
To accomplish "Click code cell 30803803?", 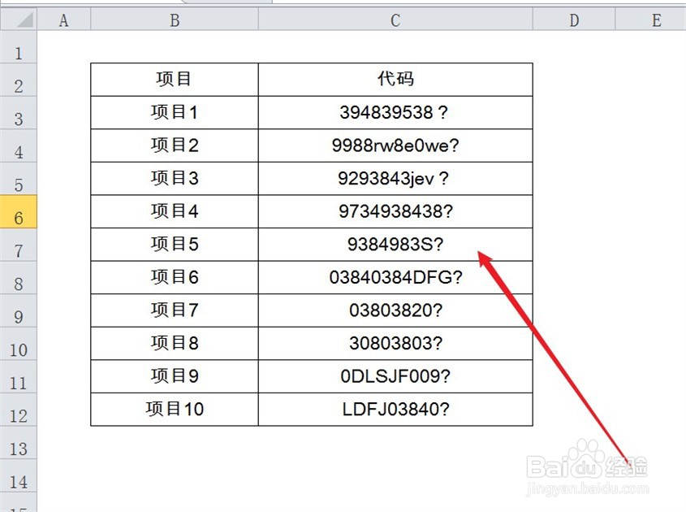I will click(395, 344).
